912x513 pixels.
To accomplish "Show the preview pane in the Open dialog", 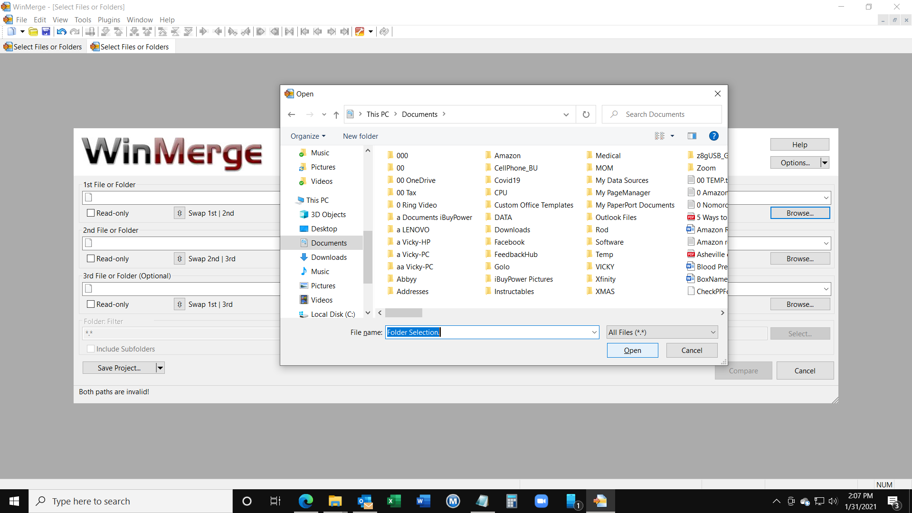I will point(692,136).
